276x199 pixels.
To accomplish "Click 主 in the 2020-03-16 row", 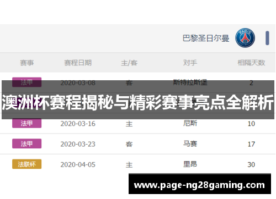I will (129, 124).
